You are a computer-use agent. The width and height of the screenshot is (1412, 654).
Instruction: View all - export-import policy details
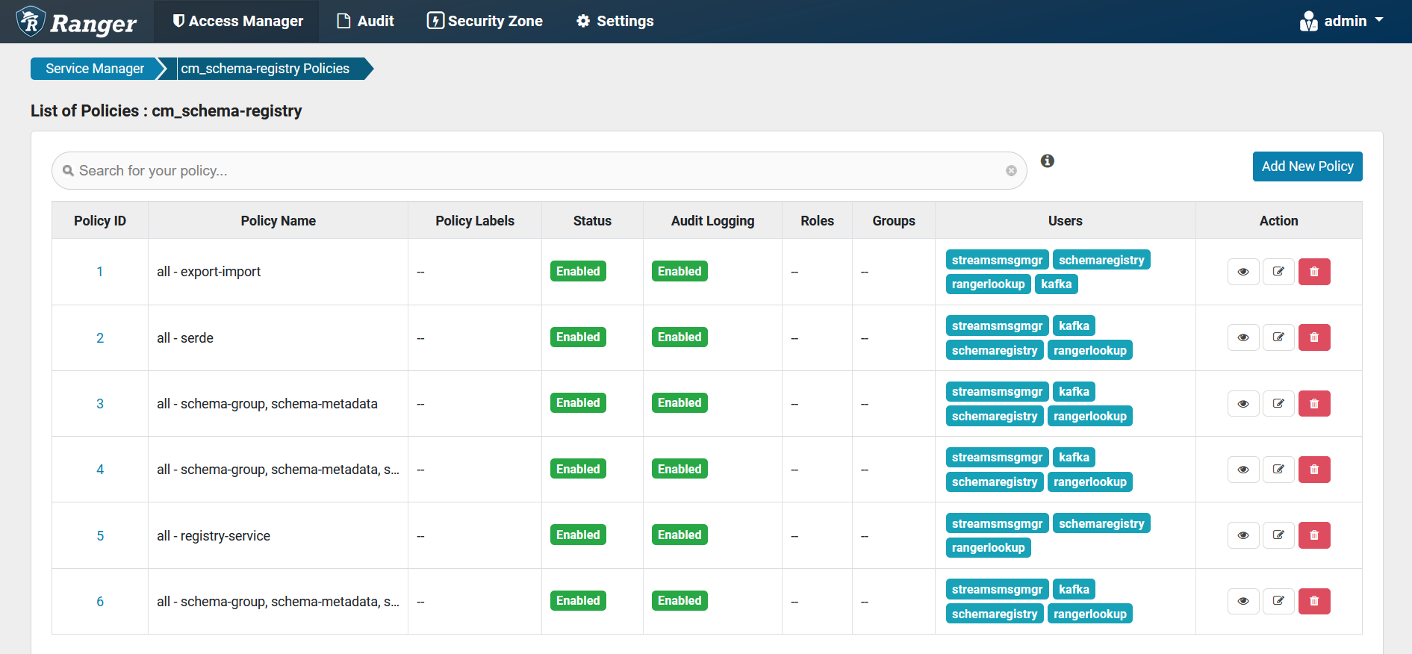coord(1243,272)
